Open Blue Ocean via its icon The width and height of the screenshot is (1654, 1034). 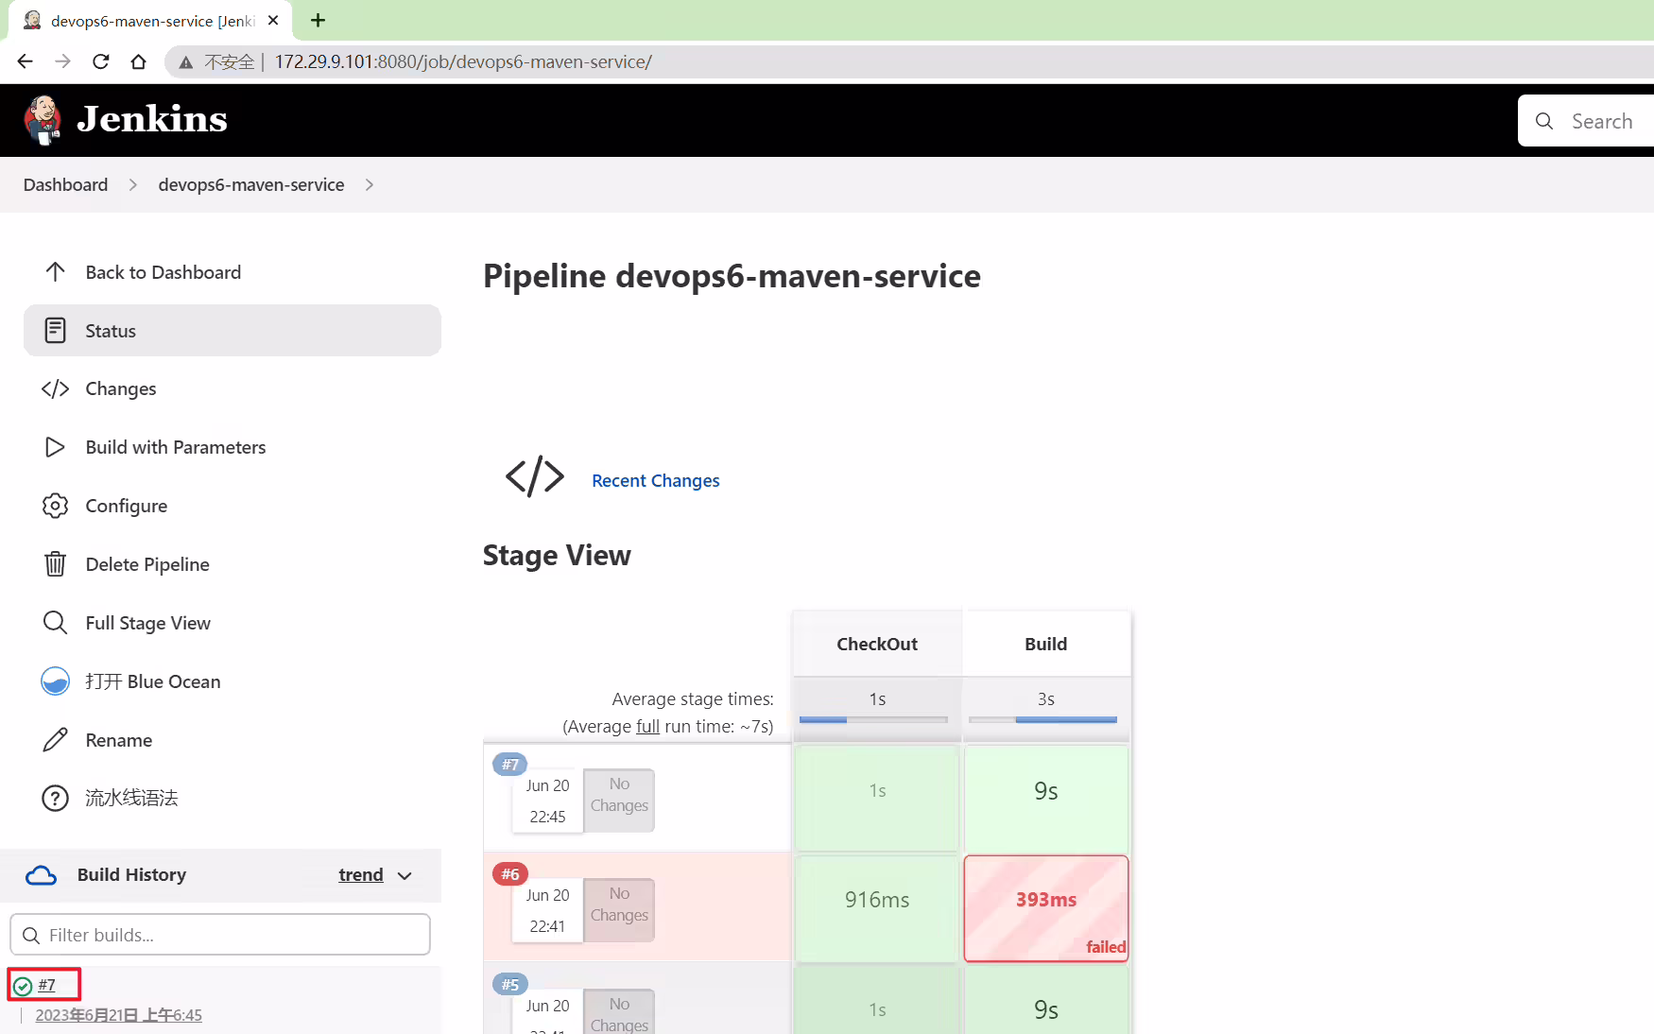click(x=55, y=681)
